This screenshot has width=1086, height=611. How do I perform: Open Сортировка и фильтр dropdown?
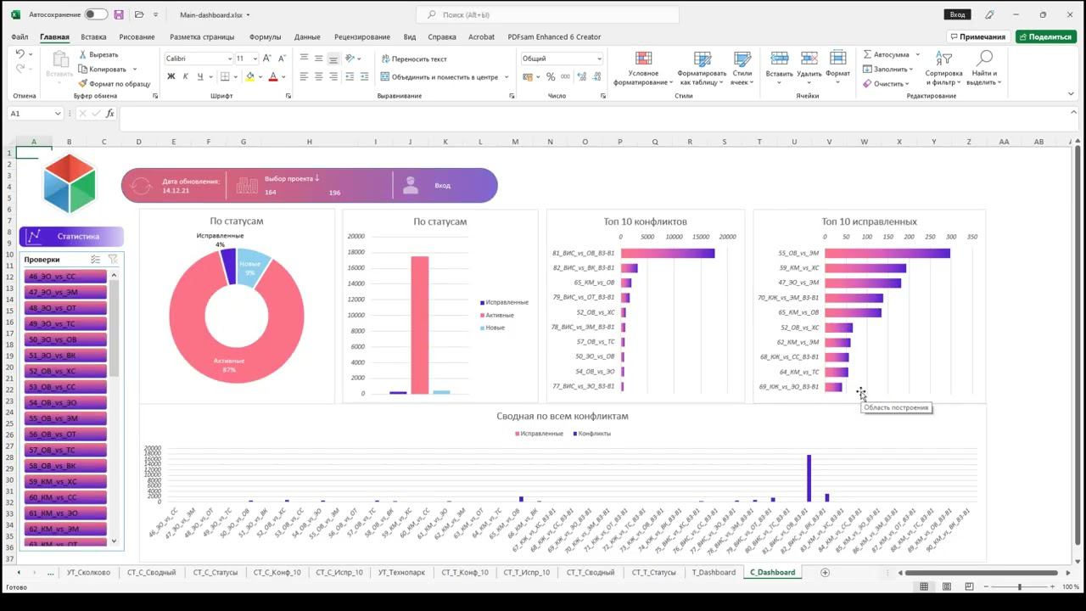(x=943, y=67)
